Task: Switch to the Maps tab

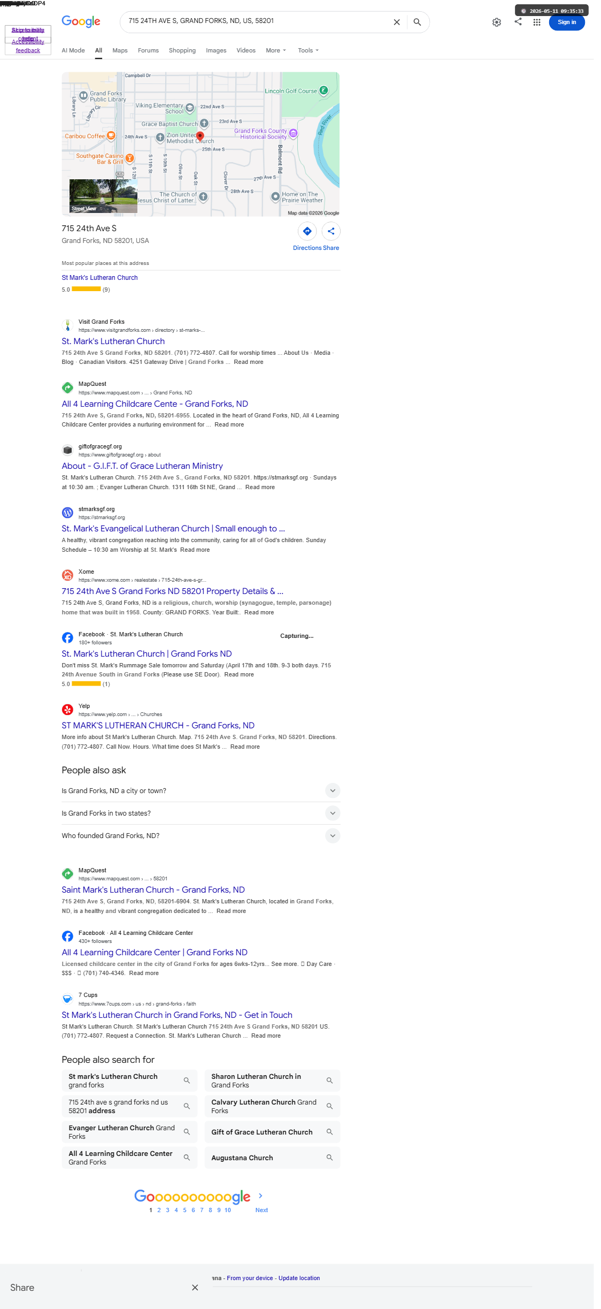Action: point(120,50)
